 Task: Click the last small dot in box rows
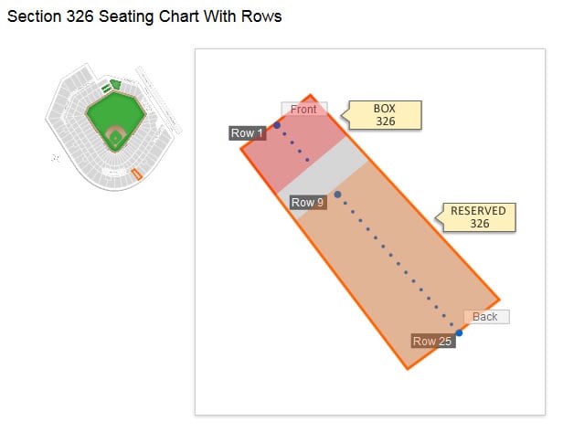coord(307,160)
